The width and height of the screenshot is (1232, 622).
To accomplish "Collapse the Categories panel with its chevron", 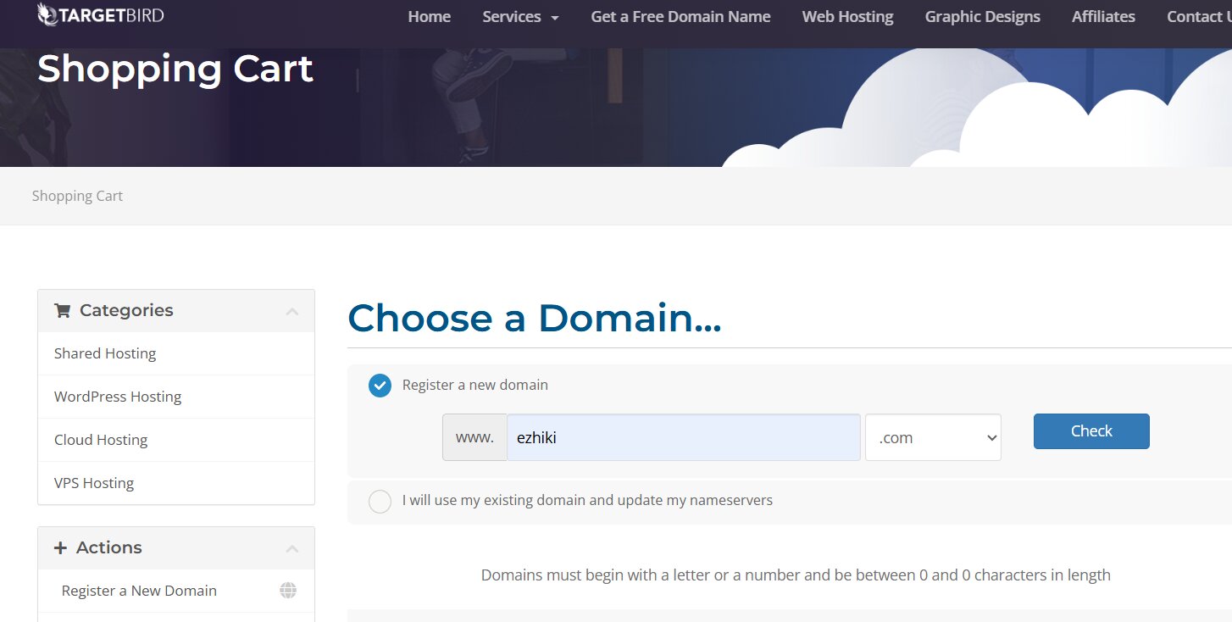I will coord(292,312).
